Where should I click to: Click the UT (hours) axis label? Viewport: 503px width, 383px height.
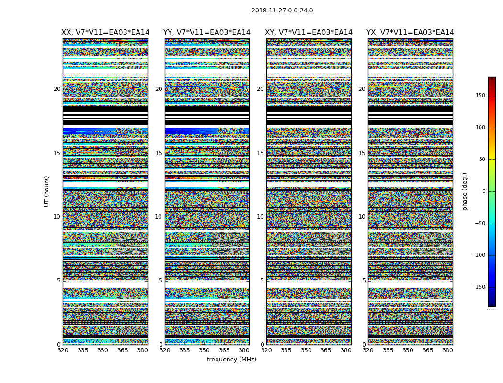(x=46, y=191)
